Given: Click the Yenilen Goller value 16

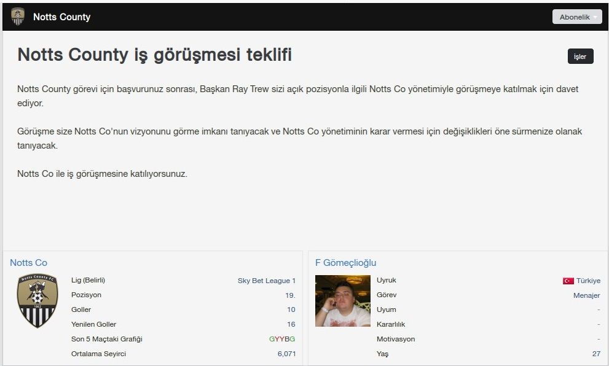Looking at the screenshot, I should tap(291, 324).
